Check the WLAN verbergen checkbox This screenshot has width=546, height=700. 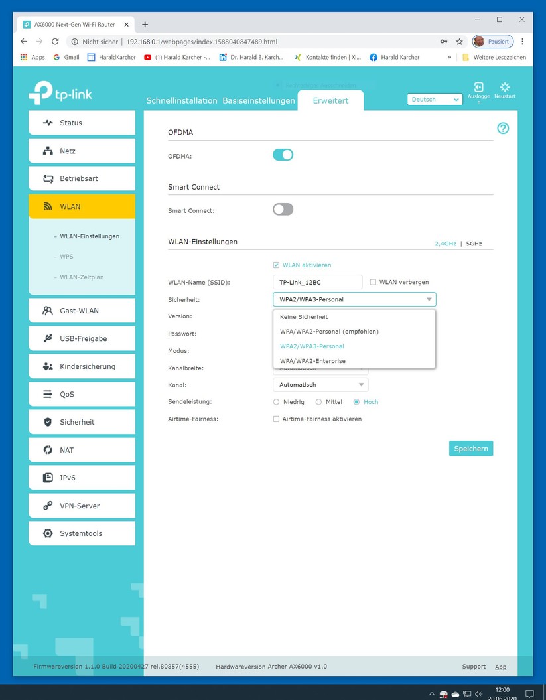click(x=373, y=282)
